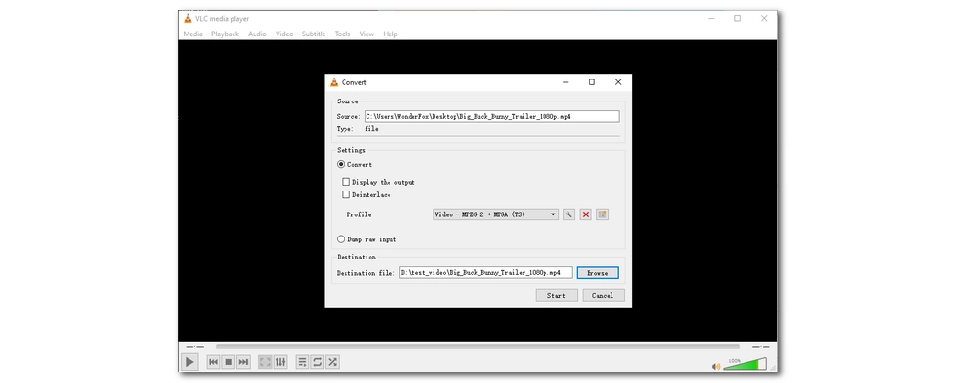The width and height of the screenshot is (957, 383).
Task: Open extended settings equalizer icon
Action: click(x=280, y=362)
